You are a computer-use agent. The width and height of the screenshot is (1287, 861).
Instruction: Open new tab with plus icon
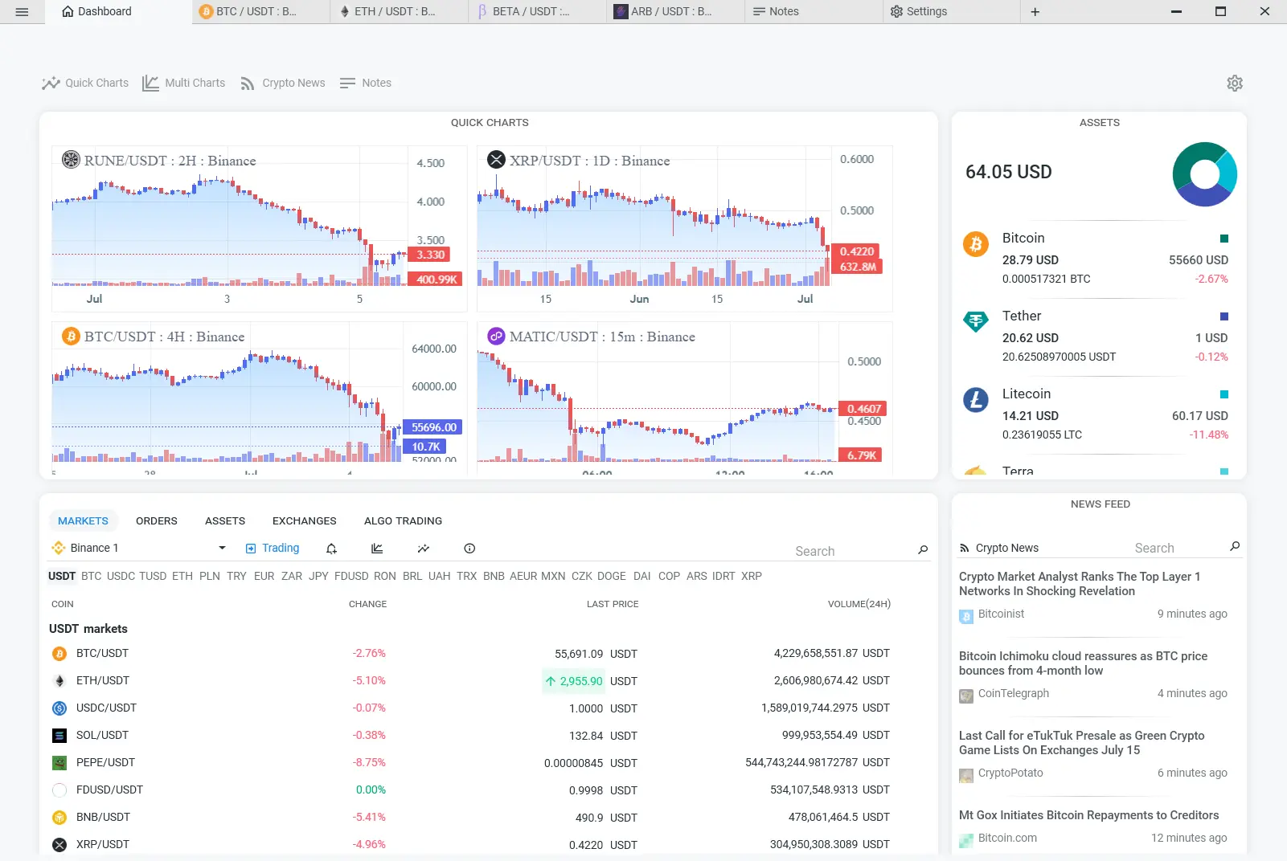coord(1035,12)
